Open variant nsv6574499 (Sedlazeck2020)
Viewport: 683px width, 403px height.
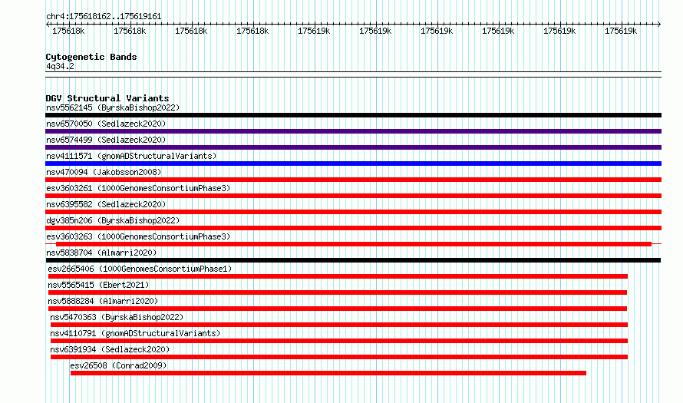coord(106,140)
